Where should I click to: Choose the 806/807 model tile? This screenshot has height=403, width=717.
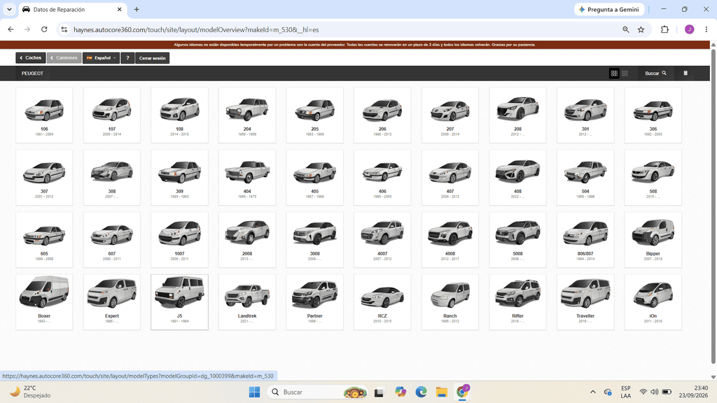[585, 240]
